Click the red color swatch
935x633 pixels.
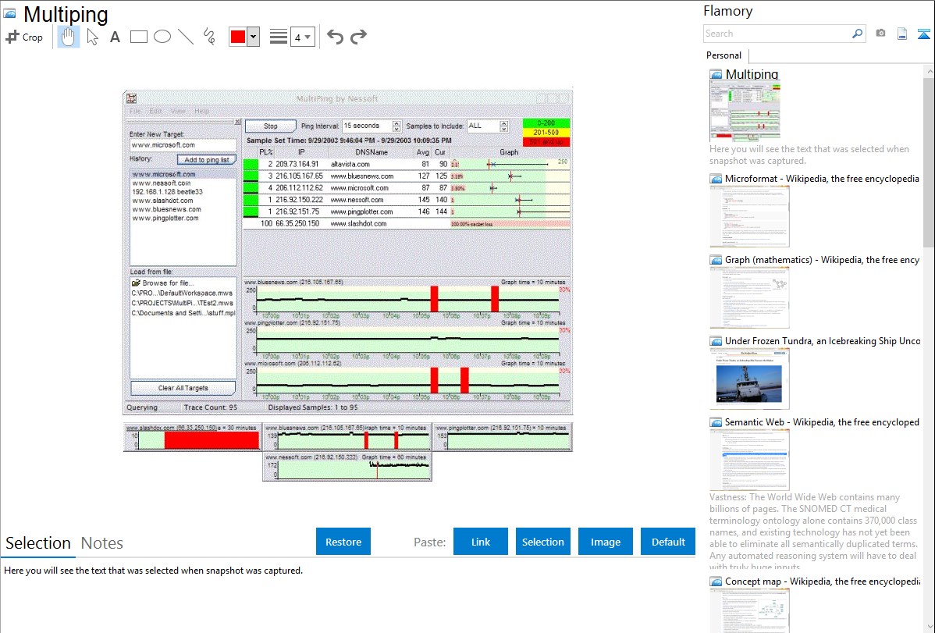tap(238, 37)
